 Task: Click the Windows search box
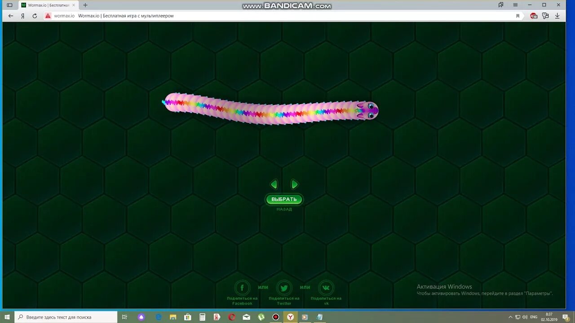click(x=66, y=317)
